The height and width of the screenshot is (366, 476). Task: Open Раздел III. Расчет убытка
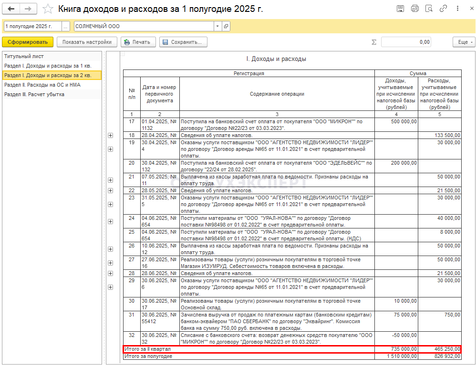[52, 94]
